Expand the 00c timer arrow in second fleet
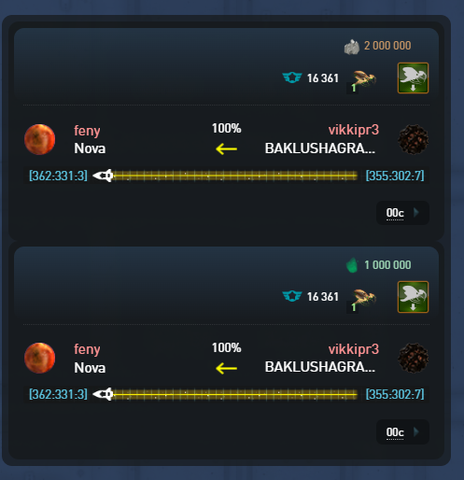 pos(416,431)
